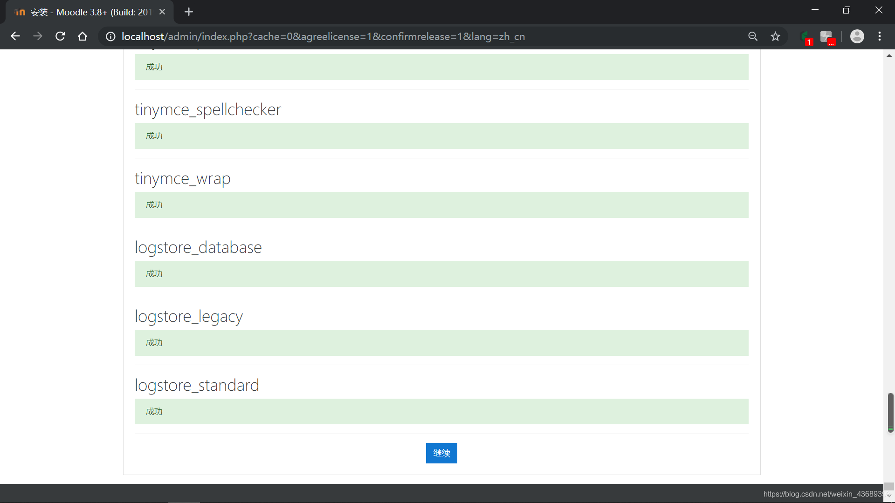Click the browser back arrow
Screen dimensions: 895x503
click(x=15, y=36)
